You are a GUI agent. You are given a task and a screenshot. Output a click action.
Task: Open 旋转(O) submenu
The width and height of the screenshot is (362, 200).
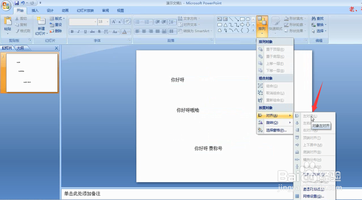(x=275, y=122)
